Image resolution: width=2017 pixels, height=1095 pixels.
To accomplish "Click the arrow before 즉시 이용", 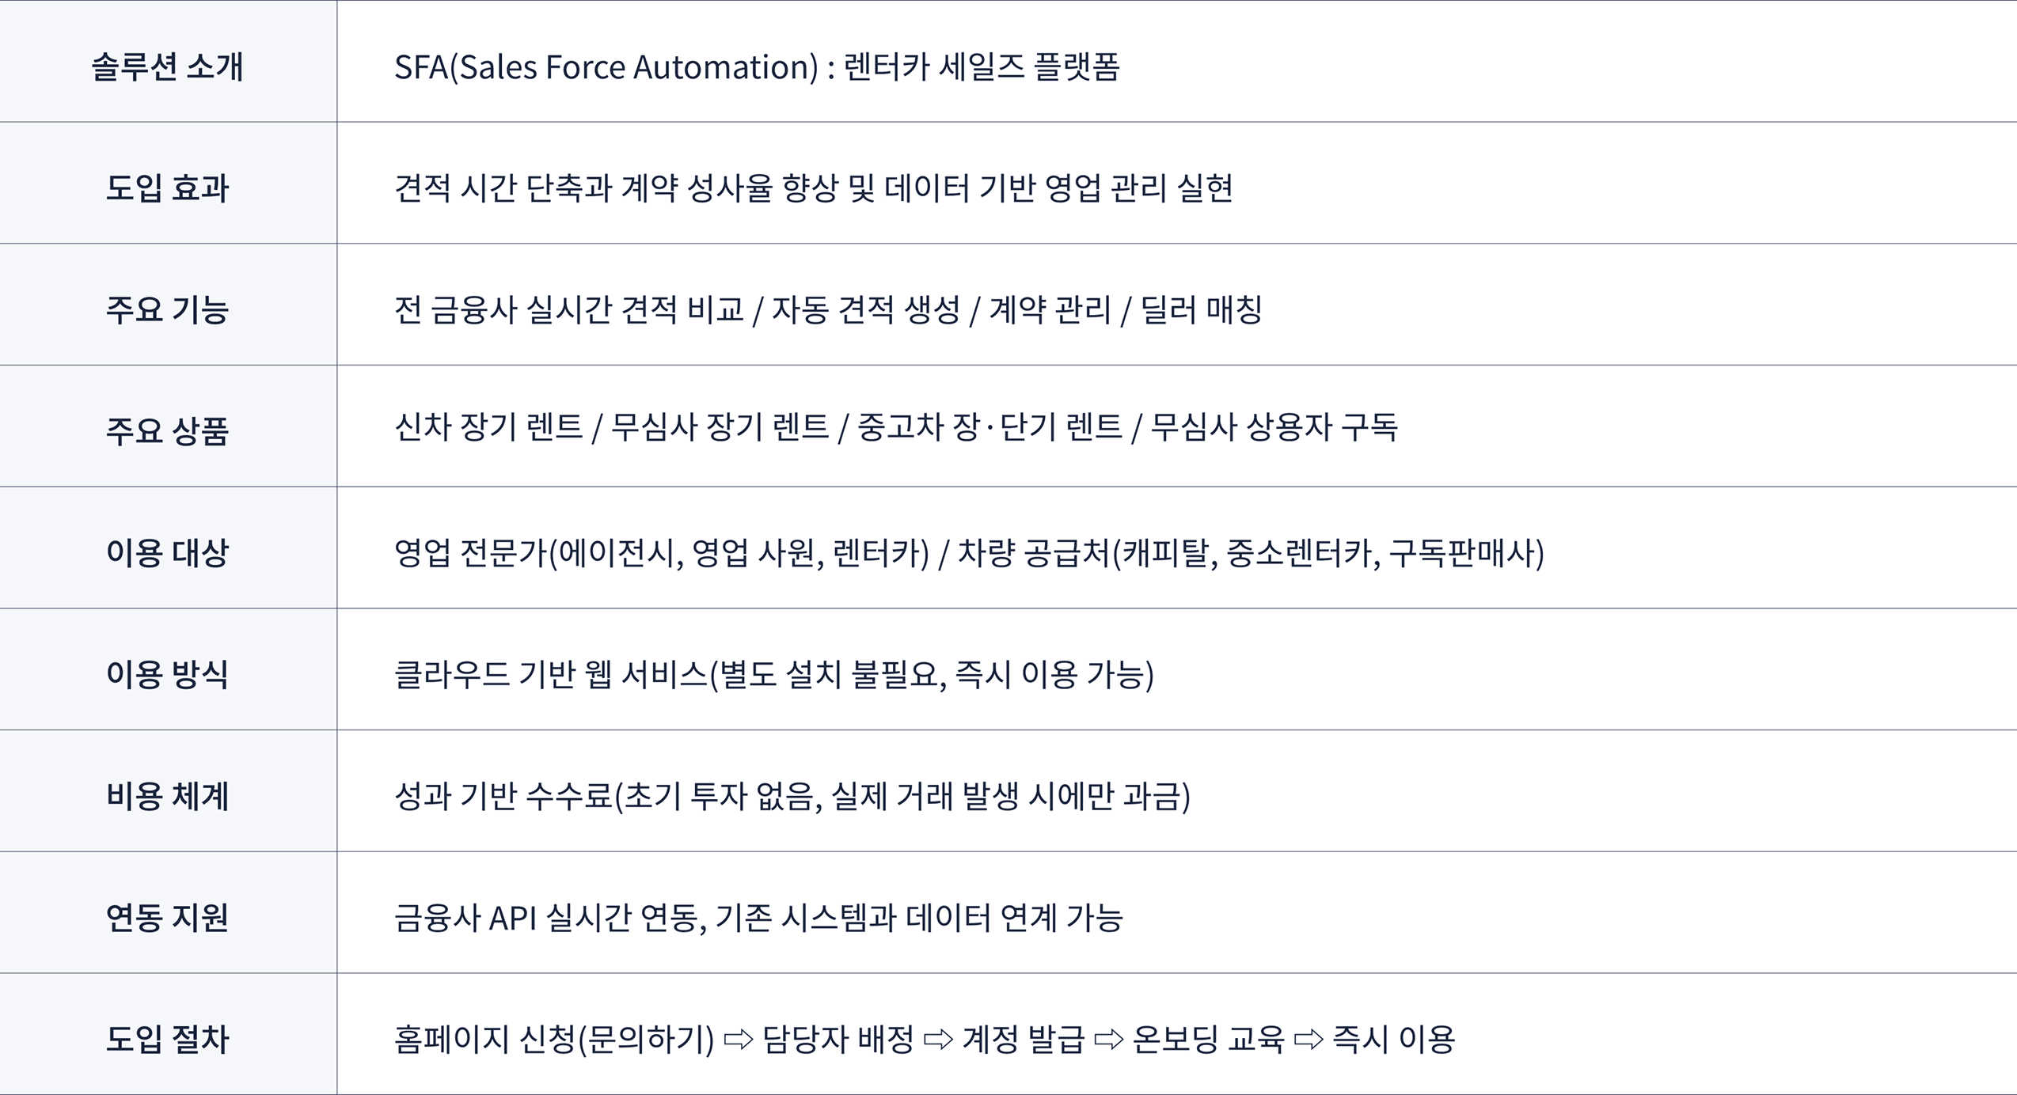I will [1309, 1039].
